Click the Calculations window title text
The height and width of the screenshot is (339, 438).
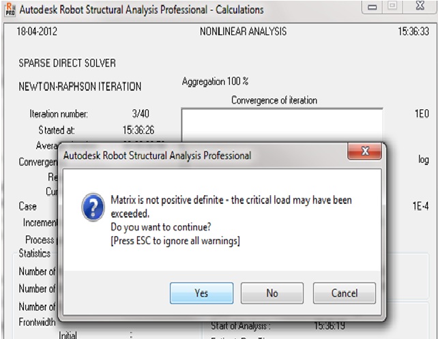coord(141,10)
